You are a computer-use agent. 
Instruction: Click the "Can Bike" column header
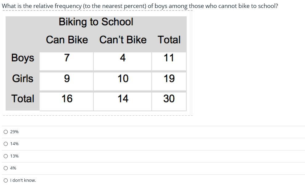(x=67, y=40)
